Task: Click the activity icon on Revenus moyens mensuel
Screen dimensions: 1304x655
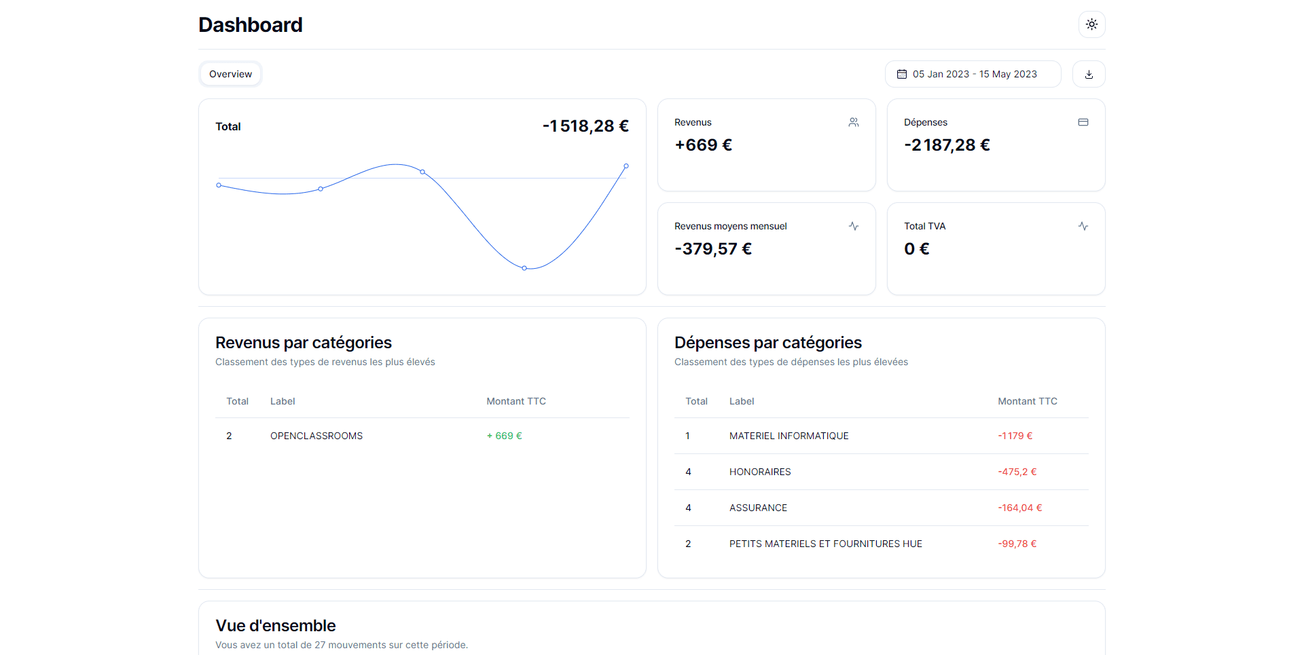Action: coord(854,226)
